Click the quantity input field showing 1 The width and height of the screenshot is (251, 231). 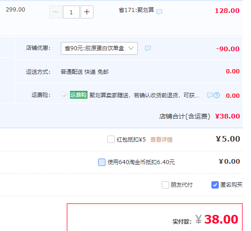click(71, 12)
